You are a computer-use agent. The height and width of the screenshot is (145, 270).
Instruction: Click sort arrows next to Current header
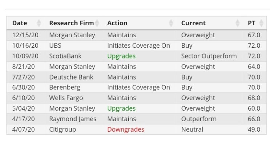237,23
